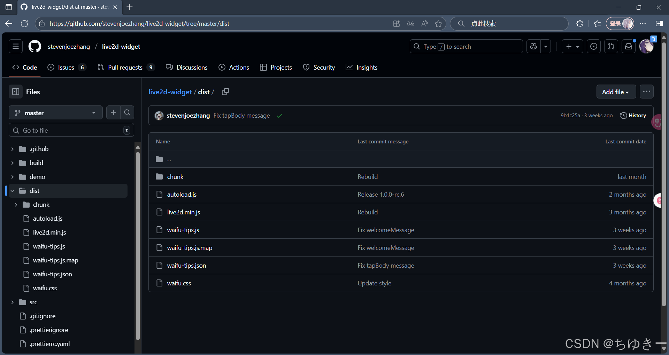Focus the Go to file input

71,130
